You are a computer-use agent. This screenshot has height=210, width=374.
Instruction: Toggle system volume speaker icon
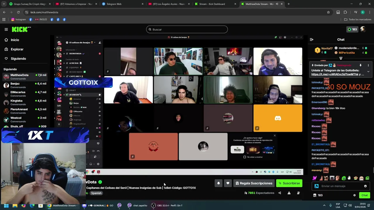(x=351, y=205)
